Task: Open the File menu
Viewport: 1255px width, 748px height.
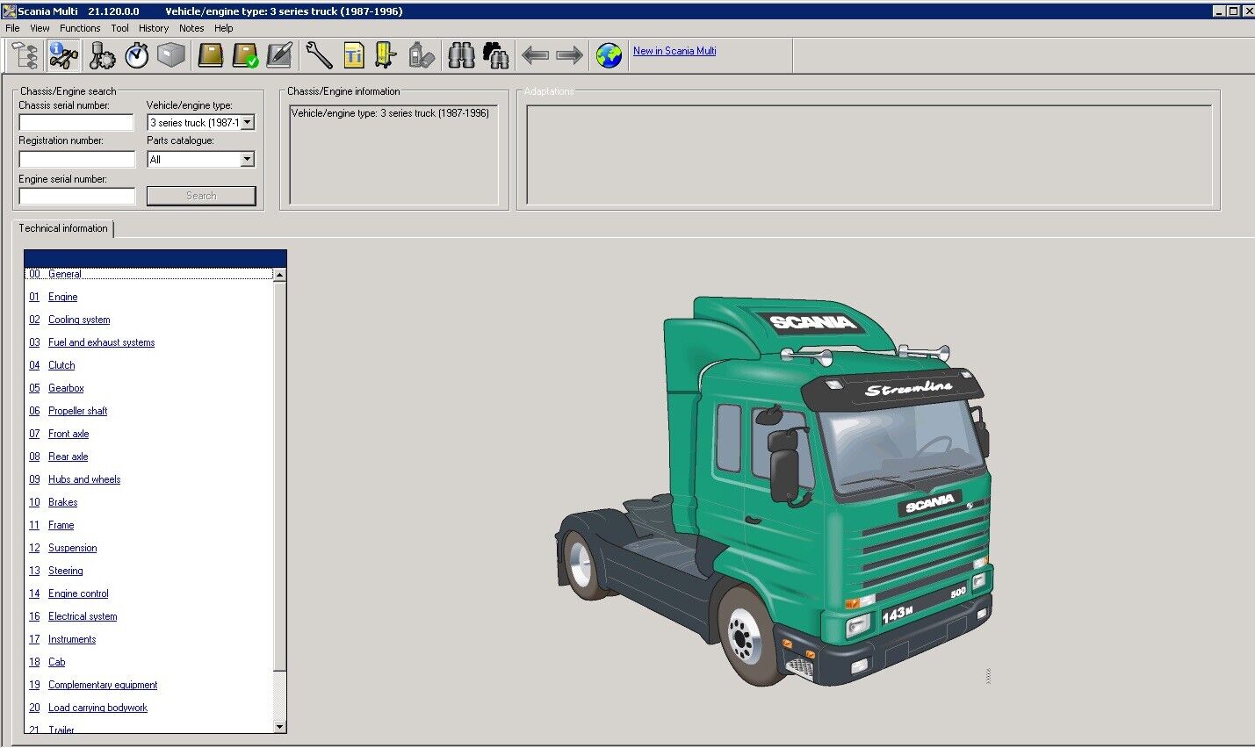Action: (x=12, y=28)
